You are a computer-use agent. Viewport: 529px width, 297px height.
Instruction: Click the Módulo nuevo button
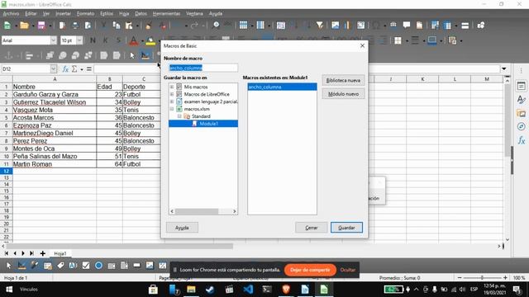pos(343,94)
